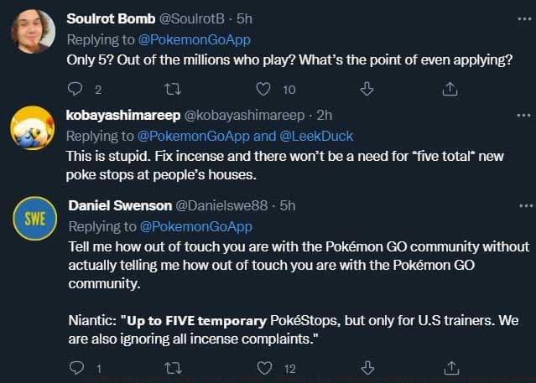Open Daniel Swenson's SWE avatar
Screen dimensions: 536x383
[x=33, y=218]
